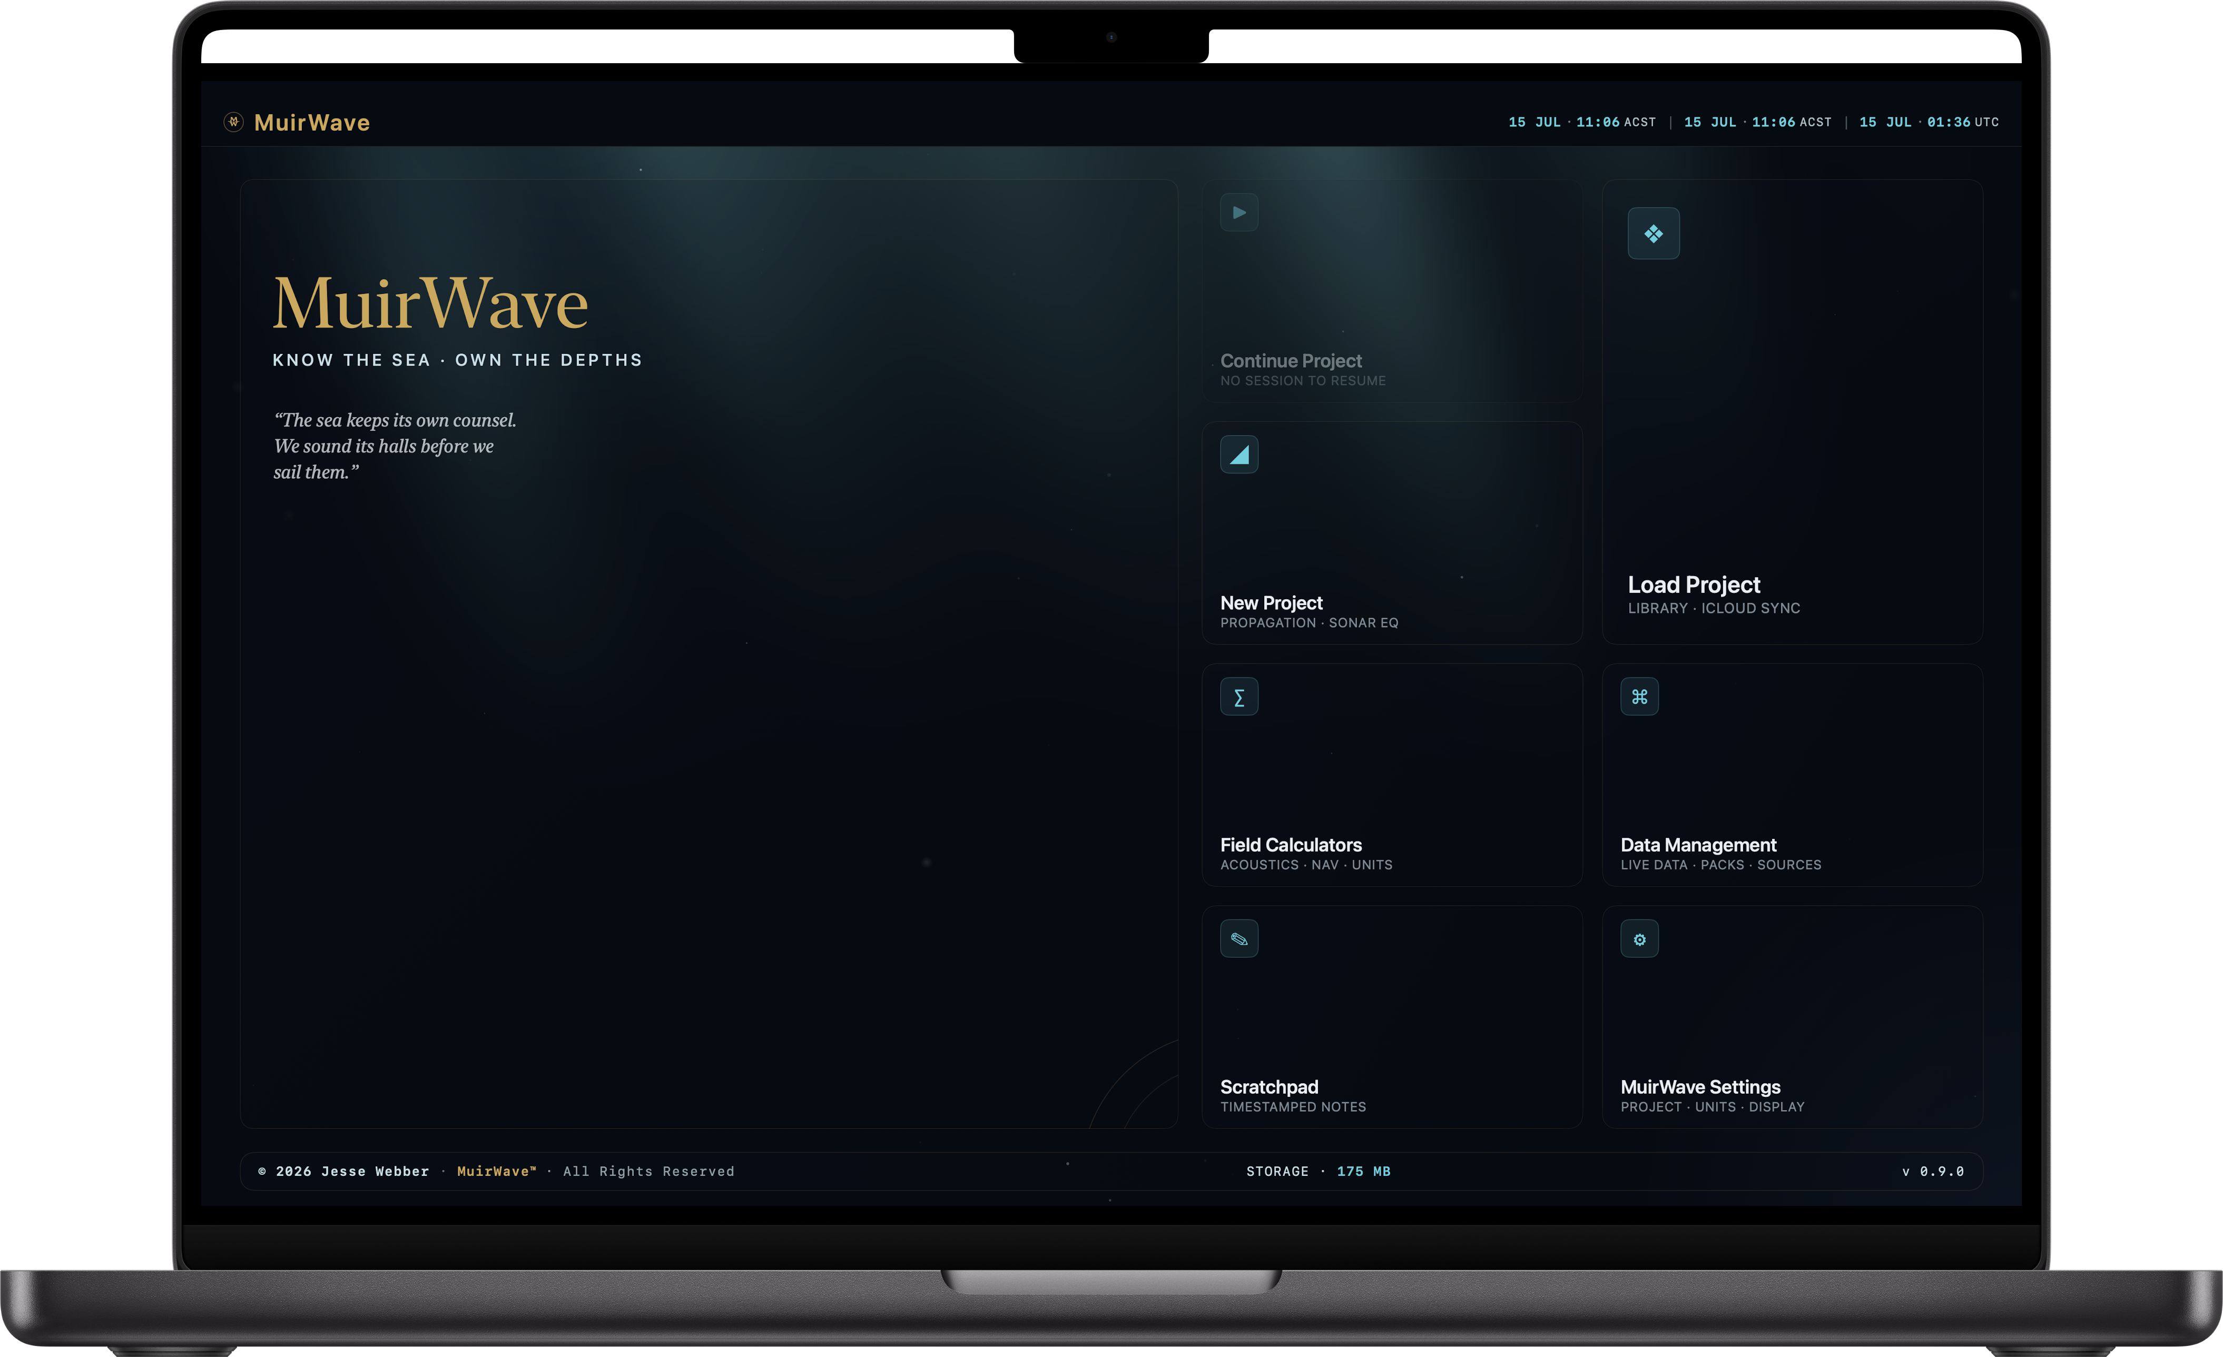The height and width of the screenshot is (1357, 2223).
Task: Click 'PROJECT · UNITS · DISPLAY' subtitle
Action: 1713,1107
